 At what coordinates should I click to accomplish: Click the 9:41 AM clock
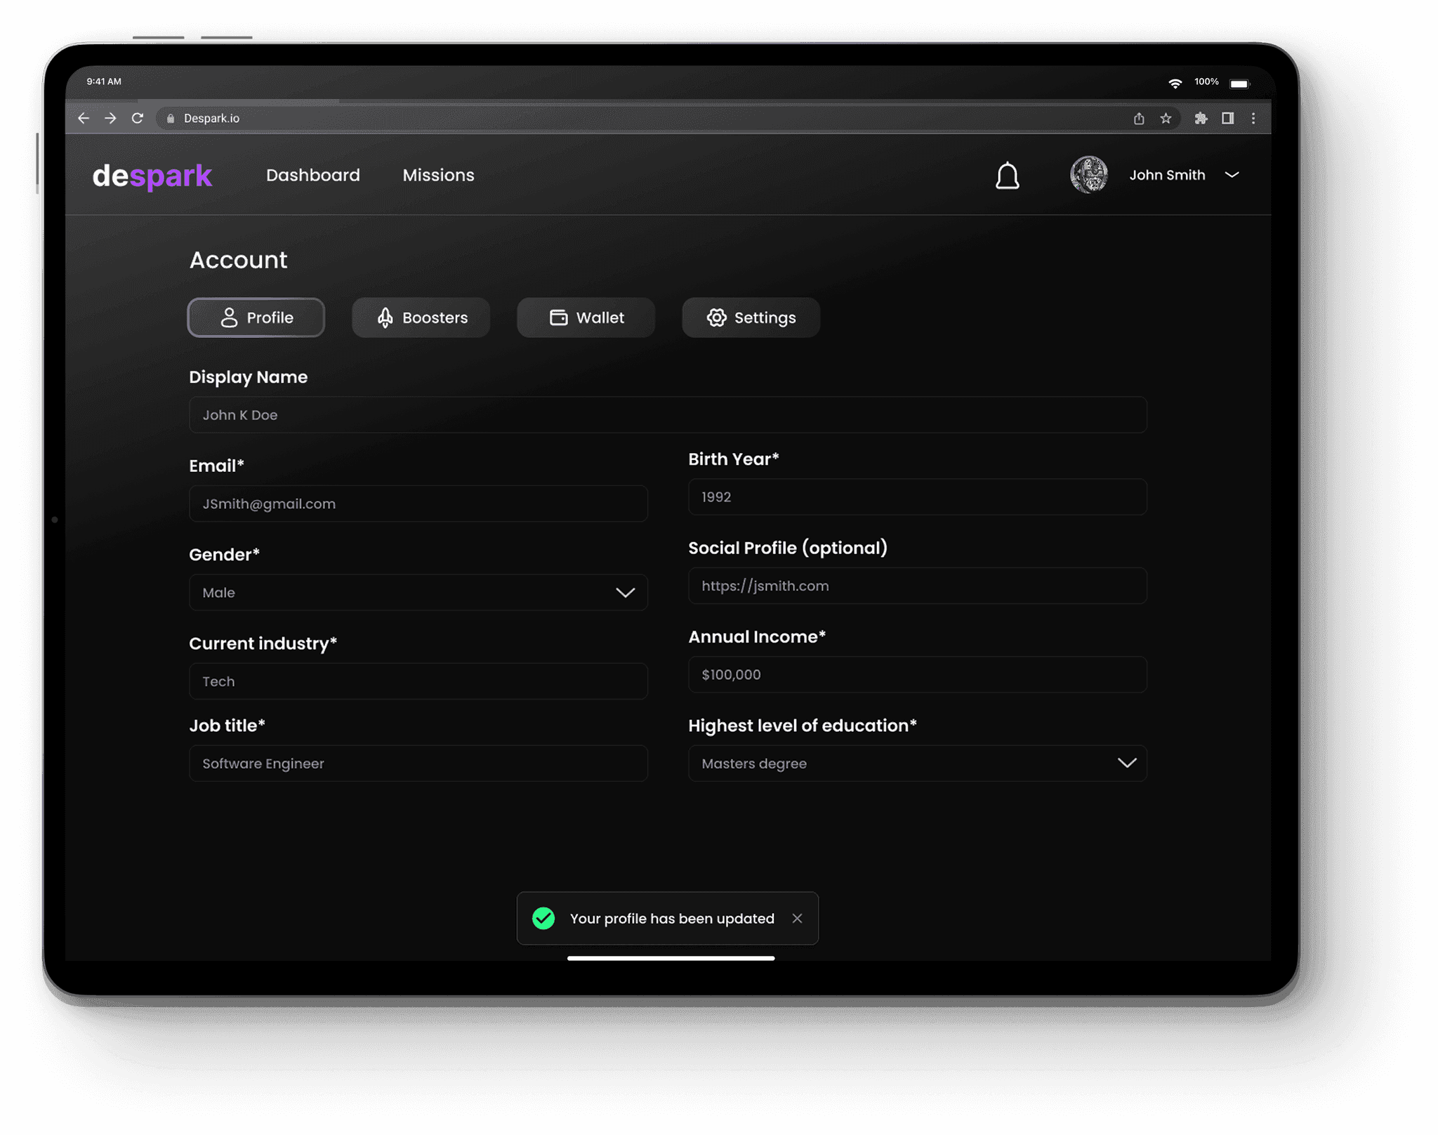tap(104, 81)
